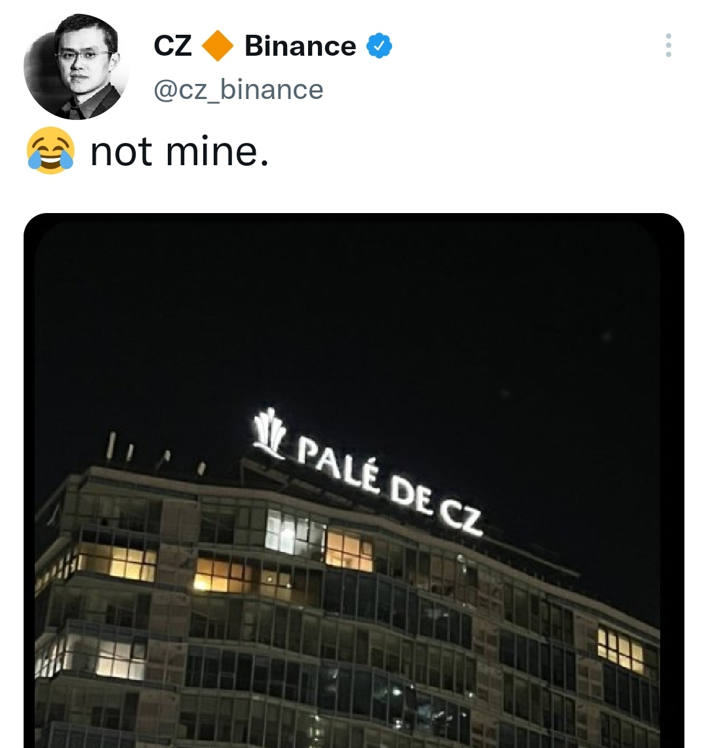The width and height of the screenshot is (708, 748).
Task: Click the "Binance" word in display name
Action: (300, 46)
